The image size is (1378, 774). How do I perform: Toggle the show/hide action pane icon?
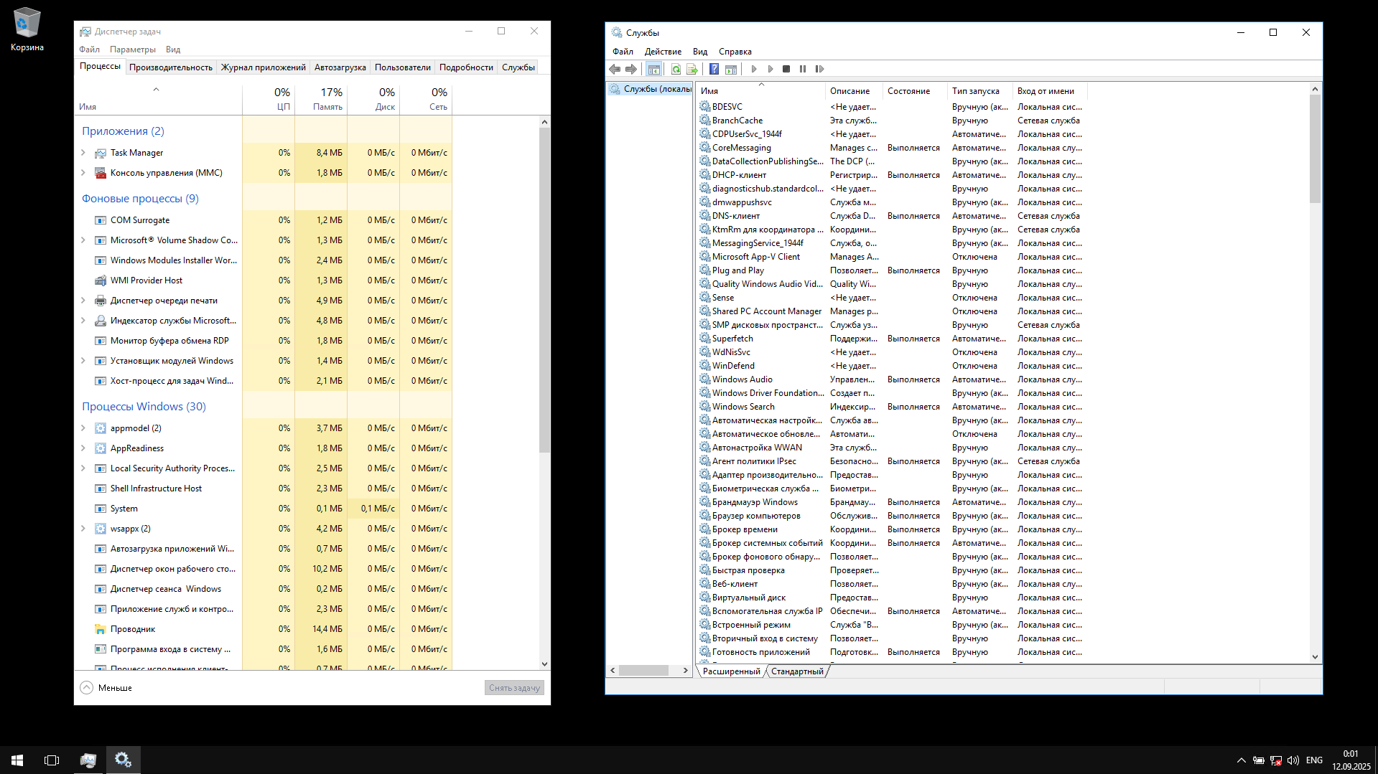tap(730, 69)
